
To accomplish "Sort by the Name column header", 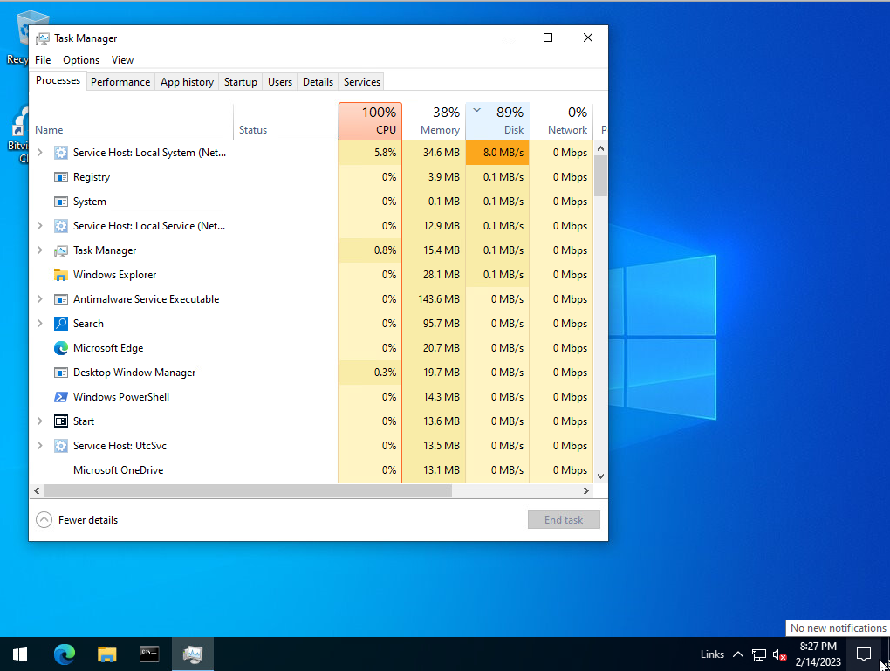I will tap(131, 121).
